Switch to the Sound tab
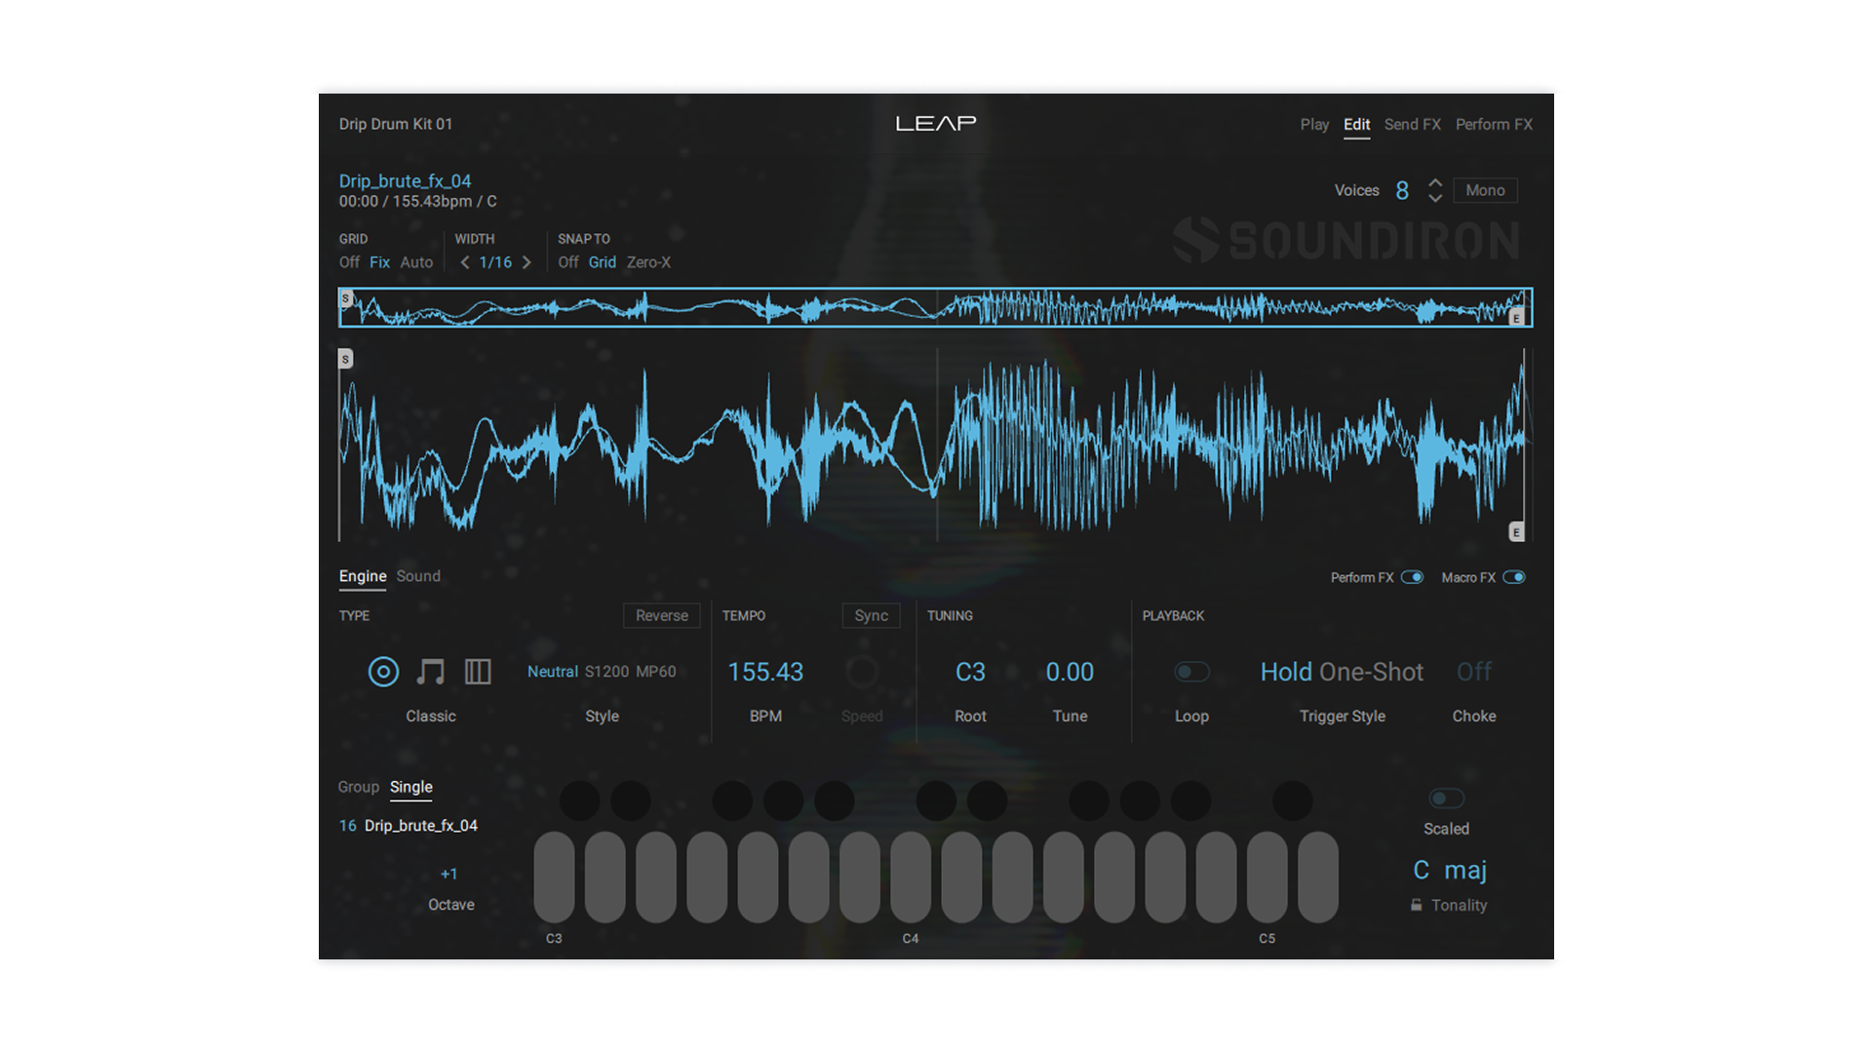This screenshot has height=1053, width=1872. pos(418,576)
